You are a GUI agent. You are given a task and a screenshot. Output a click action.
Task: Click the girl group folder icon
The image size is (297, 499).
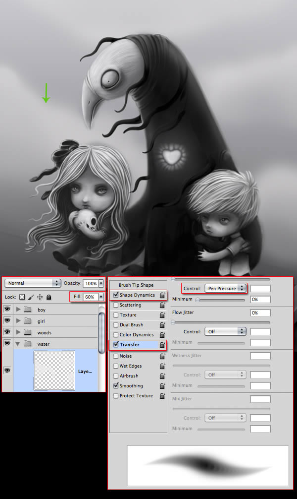coord(28,321)
